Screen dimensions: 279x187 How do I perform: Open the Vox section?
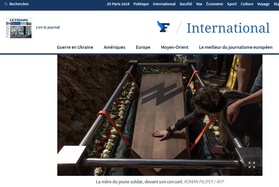point(199,4)
